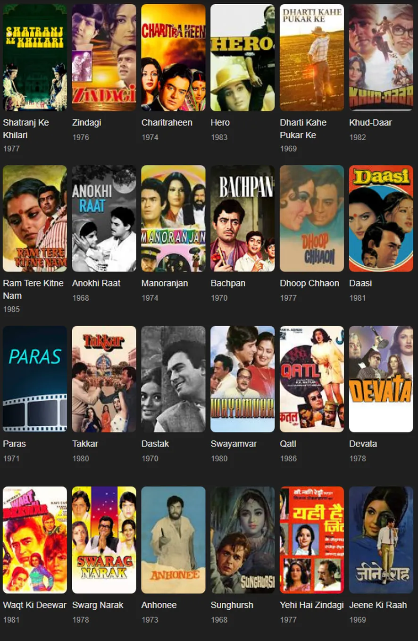Click the Charitraheen title link
Image resolution: width=418 pixels, height=641 pixels.
coord(167,122)
